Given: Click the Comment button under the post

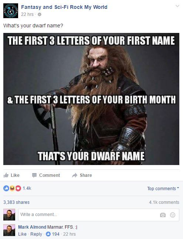Looking at the screenshot, I should 46,175.
